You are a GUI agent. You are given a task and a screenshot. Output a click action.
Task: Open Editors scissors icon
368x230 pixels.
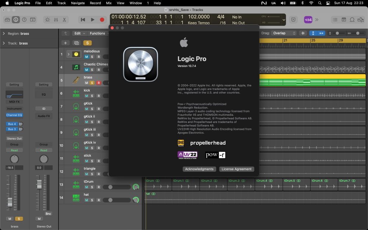(64, 20)
